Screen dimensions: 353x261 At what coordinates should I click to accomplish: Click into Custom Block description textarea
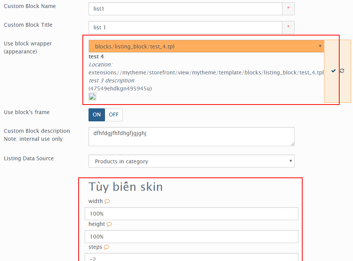[191, 137]
